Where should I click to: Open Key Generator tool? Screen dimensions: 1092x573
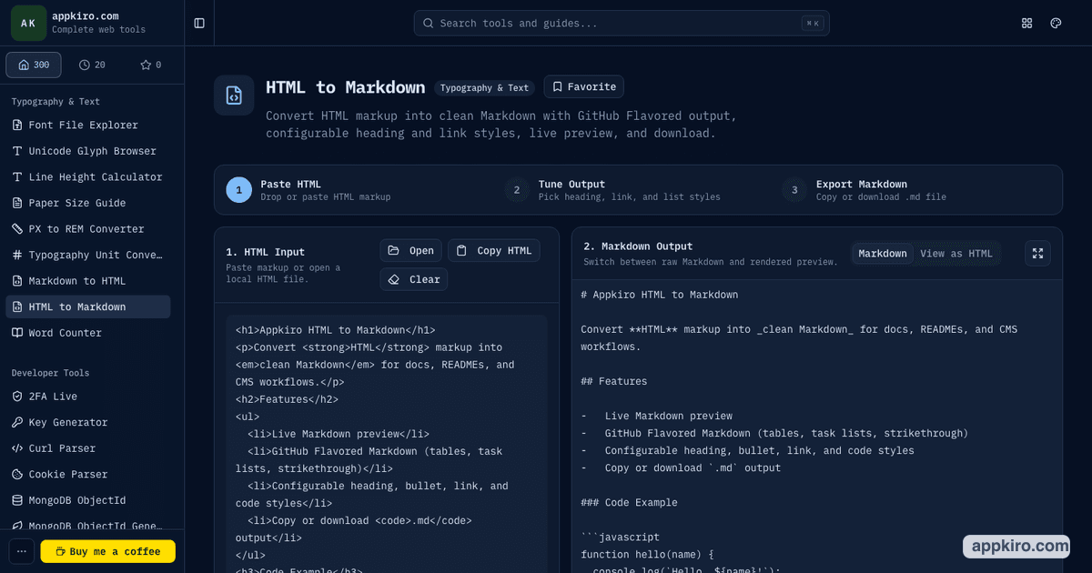87,422
